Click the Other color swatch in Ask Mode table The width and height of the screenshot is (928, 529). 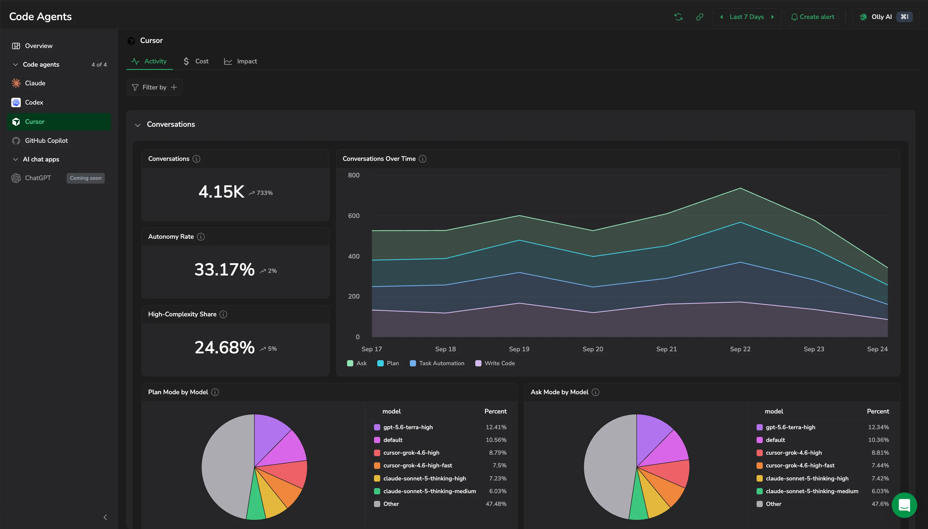pos(760,504)
